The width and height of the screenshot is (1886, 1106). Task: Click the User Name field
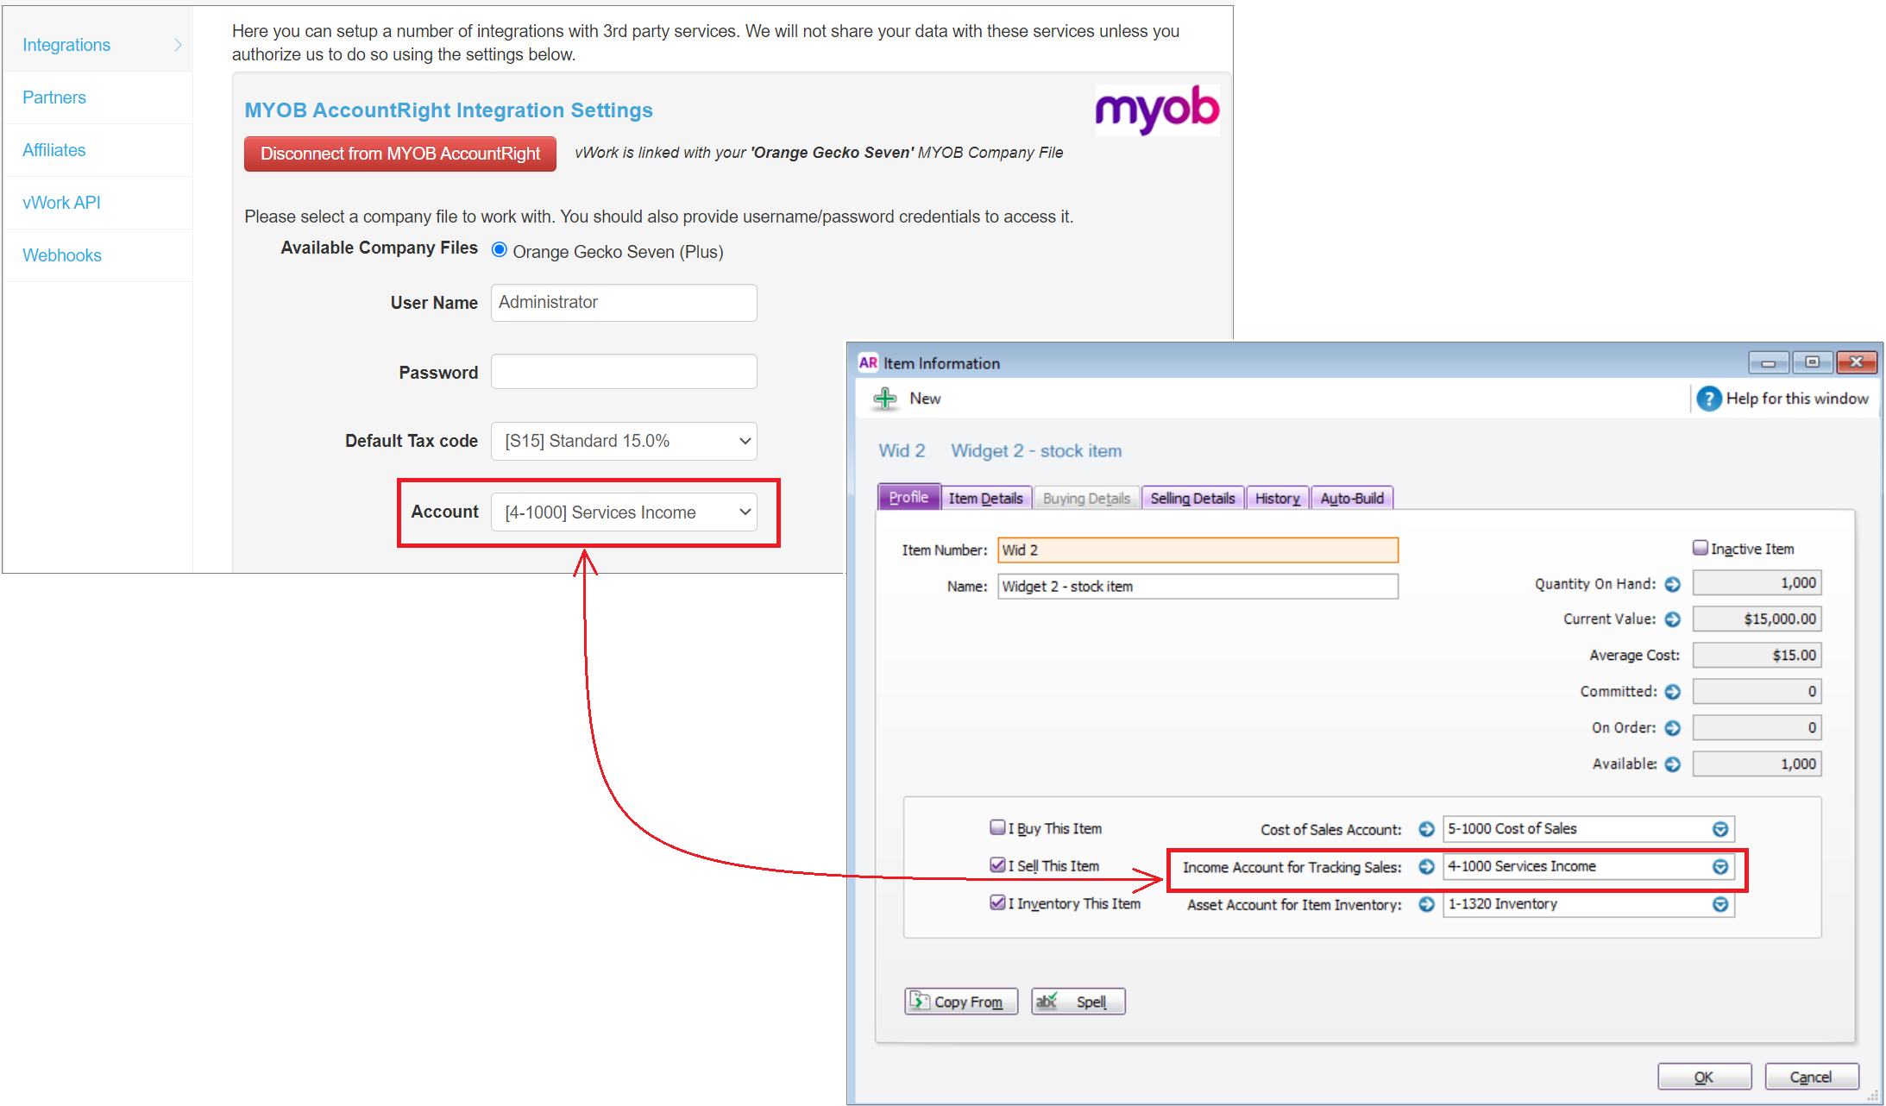pyautogui.click(x=624, y=303)
